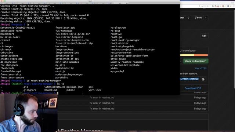Click 'portfolio' in the terminal listing
The width and height of the screenshot is (235, 132).
click(x=62, y=77)
